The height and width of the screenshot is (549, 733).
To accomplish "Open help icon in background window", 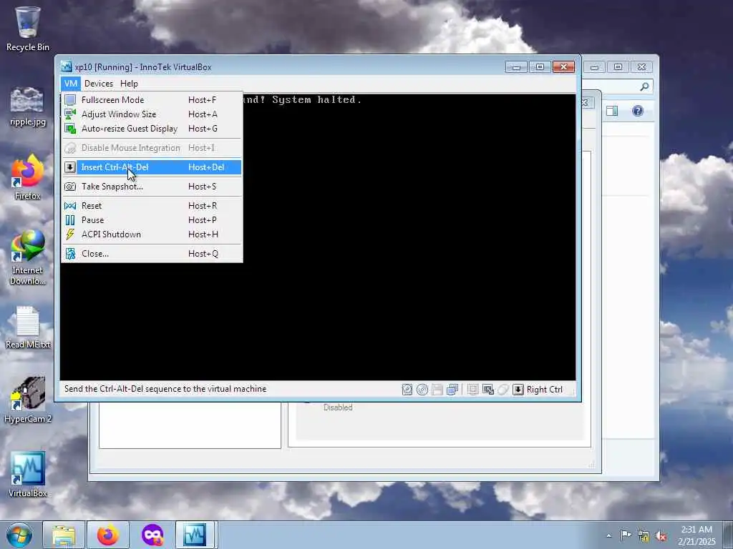I will [638, 111].
